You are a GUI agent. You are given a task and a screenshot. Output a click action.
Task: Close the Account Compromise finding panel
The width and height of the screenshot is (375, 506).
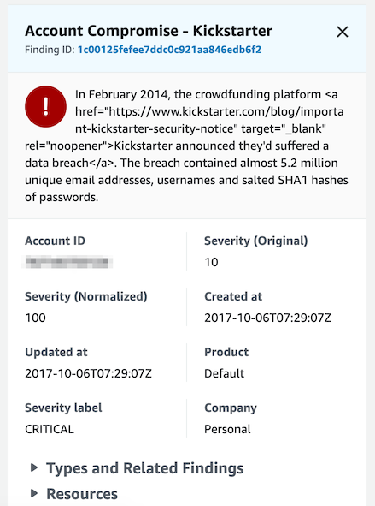tap(343, 32)
